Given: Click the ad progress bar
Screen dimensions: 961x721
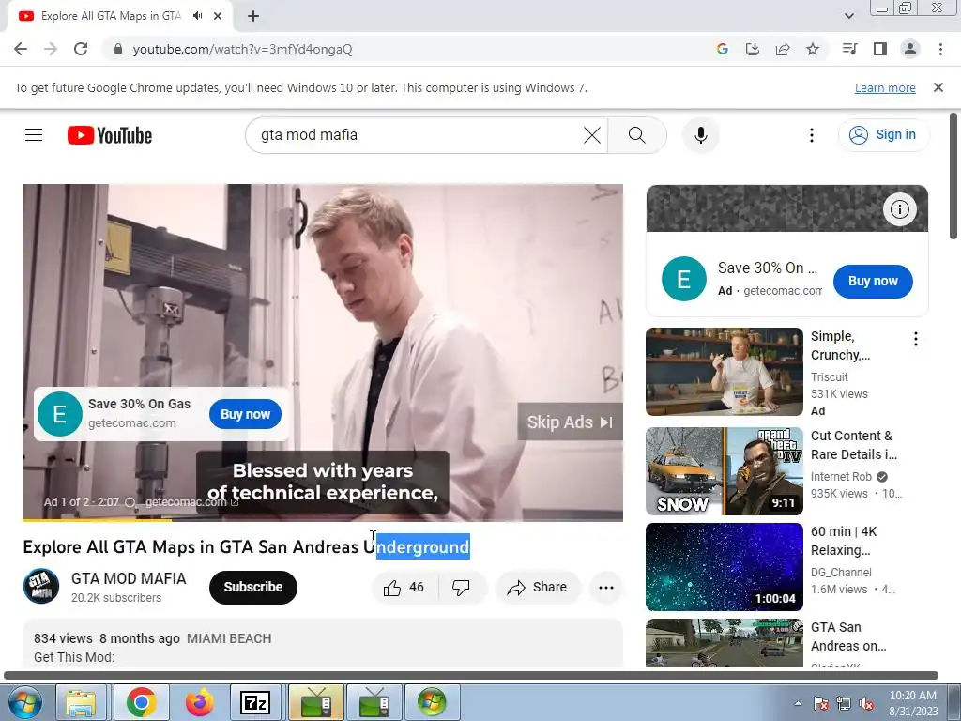Looking at the screenshot, I should click(323, 520).
